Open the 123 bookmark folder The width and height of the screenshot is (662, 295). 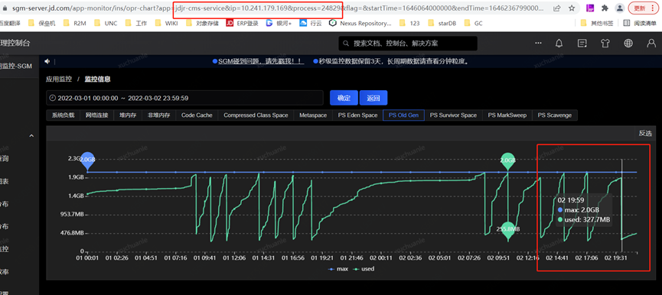pyautogui.click(x=409, y=24)
